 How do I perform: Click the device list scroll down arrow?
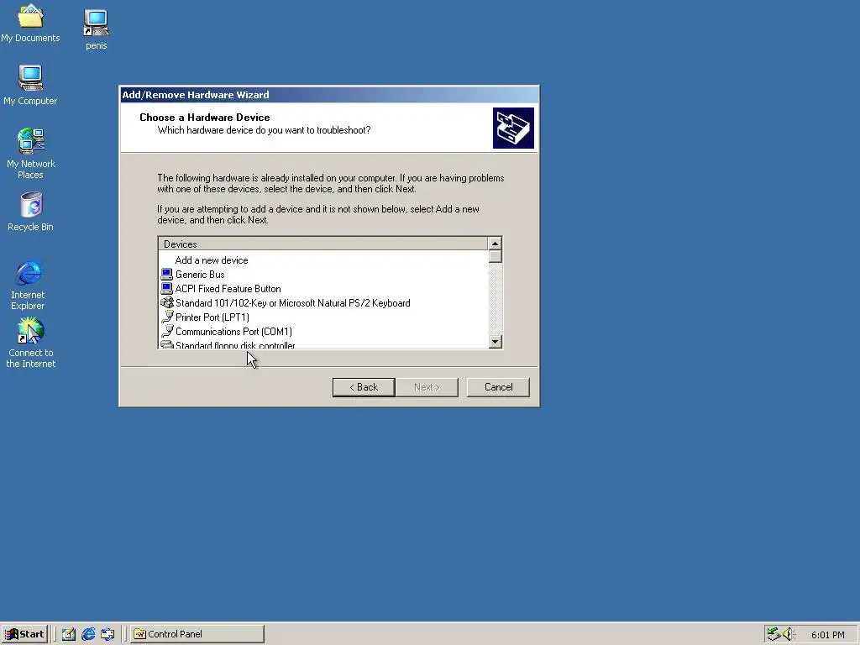pos(495,341)
